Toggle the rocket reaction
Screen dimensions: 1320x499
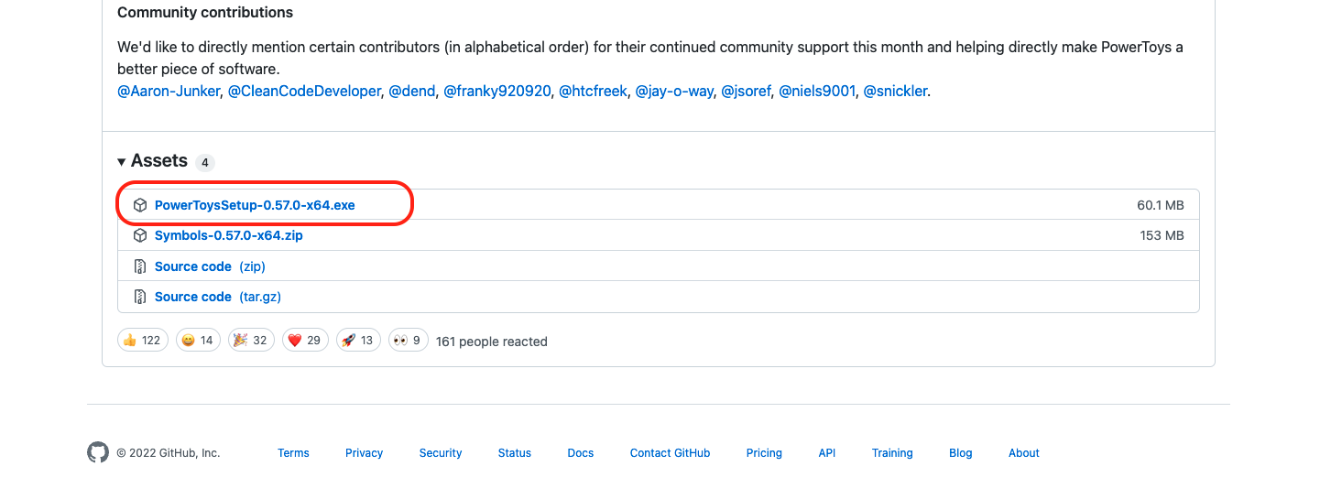[359, 341]
